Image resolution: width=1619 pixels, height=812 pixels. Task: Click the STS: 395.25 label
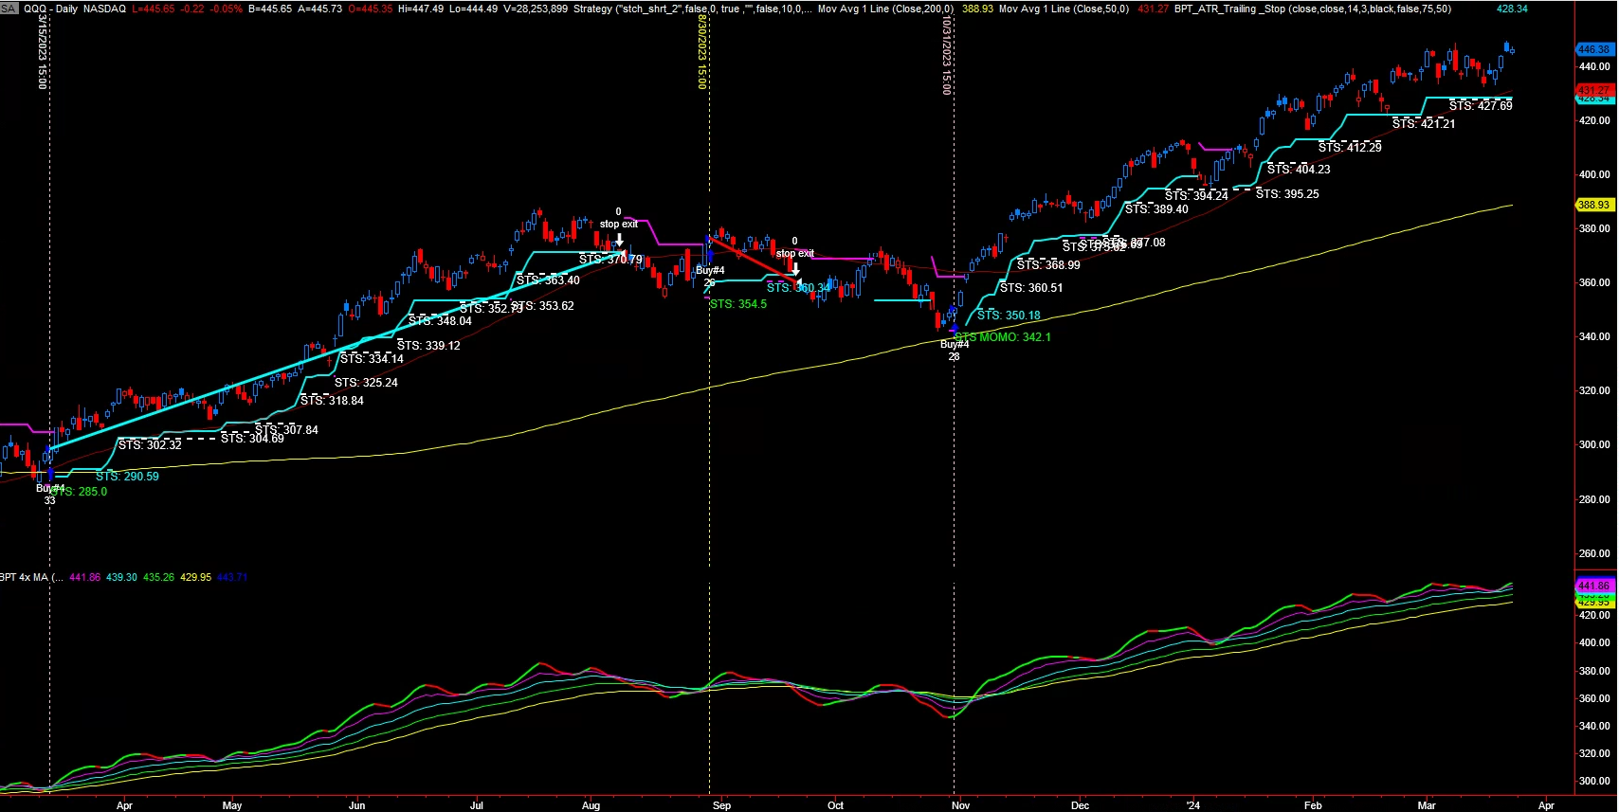point(1287,194)
